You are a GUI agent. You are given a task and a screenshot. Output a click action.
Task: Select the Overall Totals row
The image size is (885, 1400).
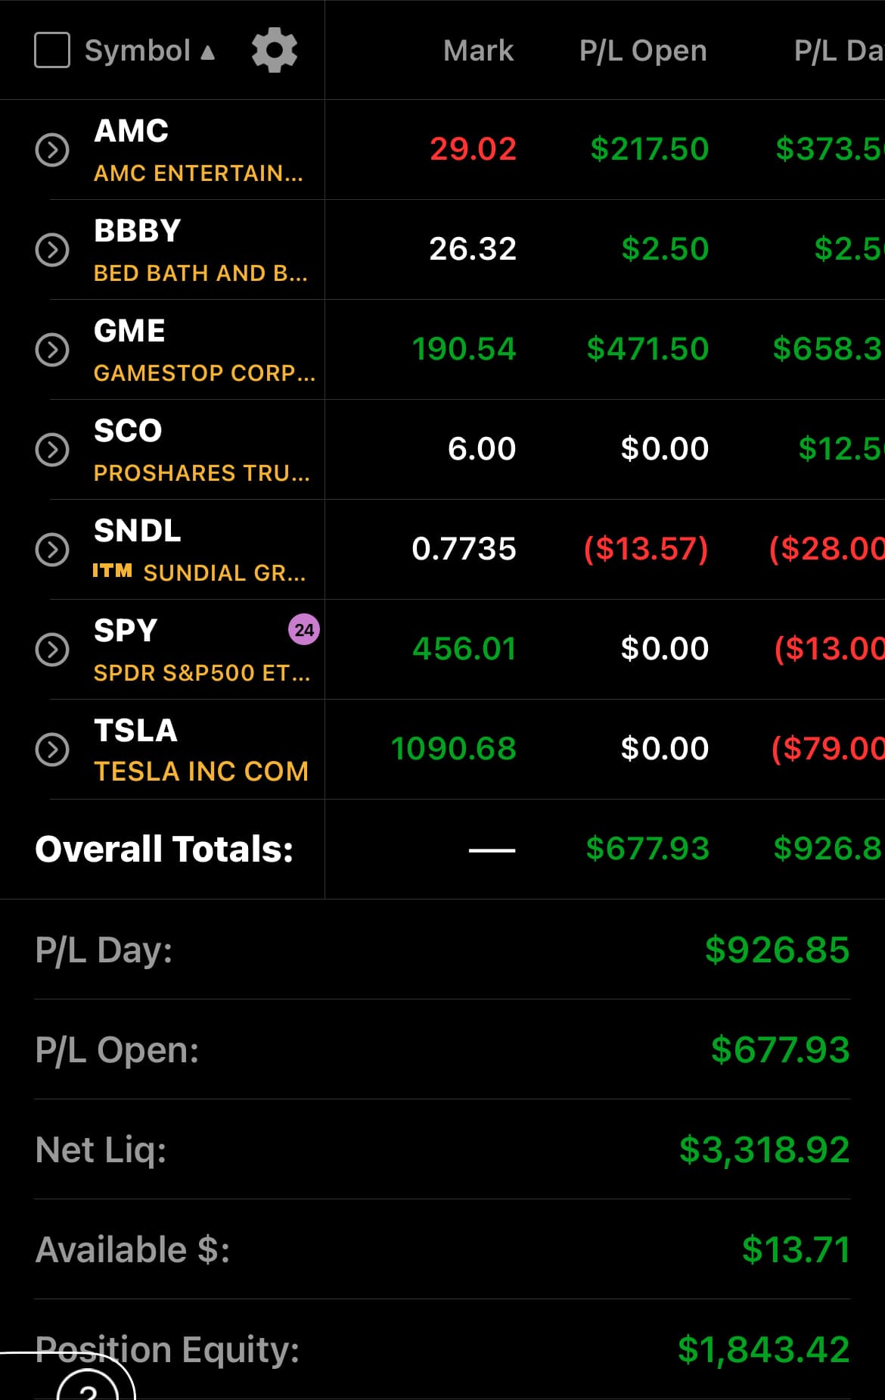point(442,849)
